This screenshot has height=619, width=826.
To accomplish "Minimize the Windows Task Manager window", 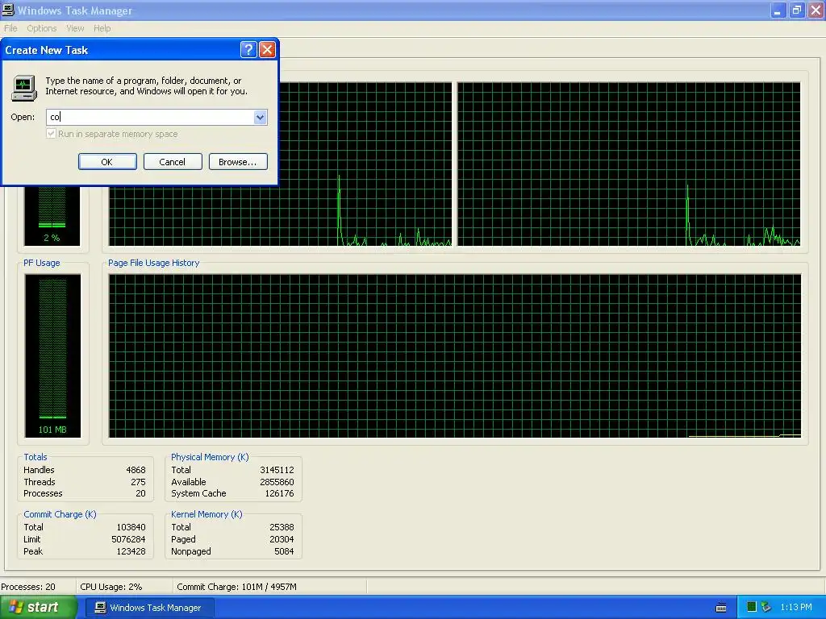I will pyautogui.click(x=778, y=10).
